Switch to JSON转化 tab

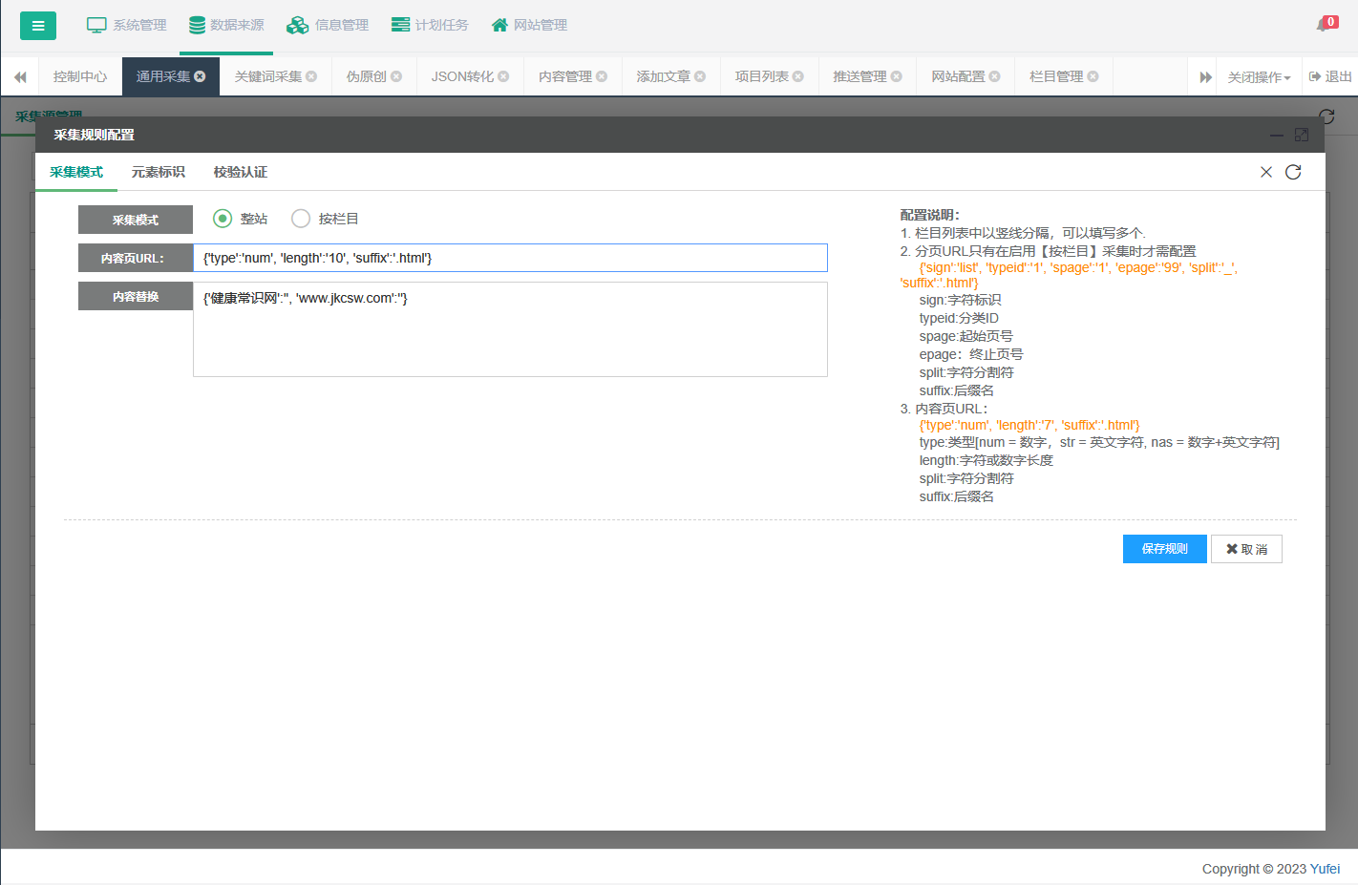click(x=463, y=76)
